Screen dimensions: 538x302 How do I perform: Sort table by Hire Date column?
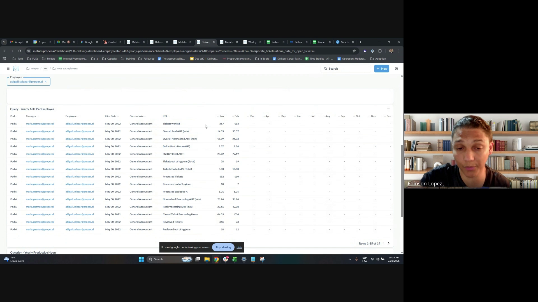tap(111, 116)
